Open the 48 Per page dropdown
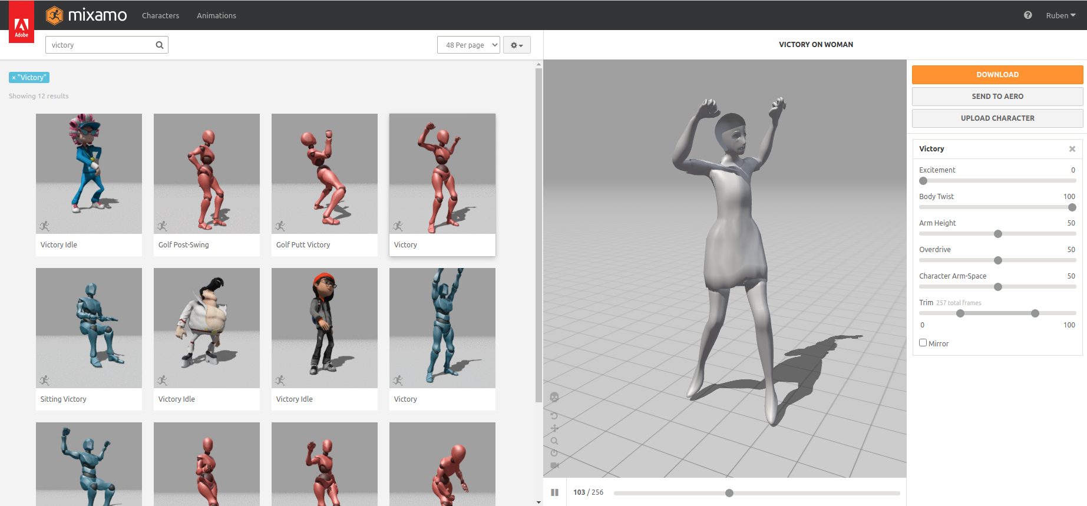Screen dimensions: 1087x506 pos(468,45)
